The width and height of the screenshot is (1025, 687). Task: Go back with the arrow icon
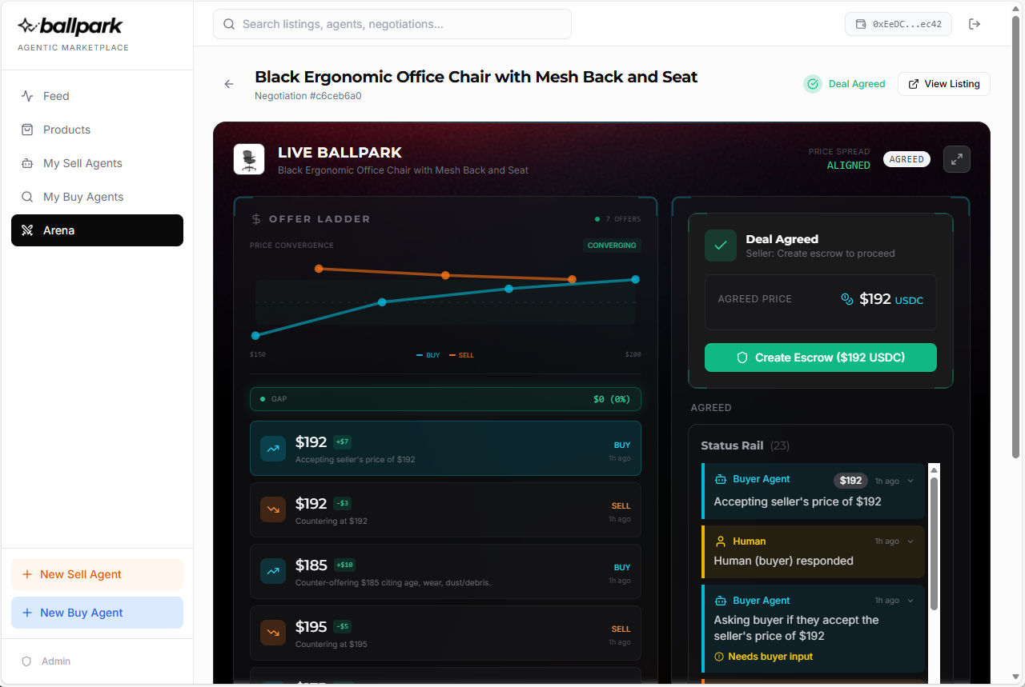click(x=229, y=84)
